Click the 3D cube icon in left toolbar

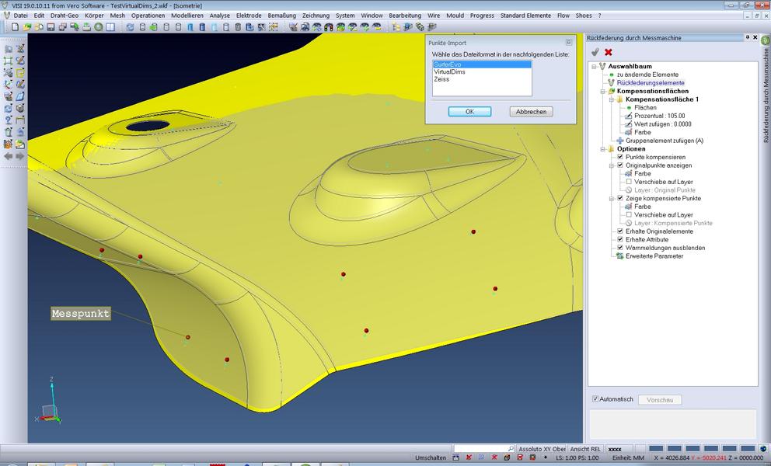(x=20, y=108)
